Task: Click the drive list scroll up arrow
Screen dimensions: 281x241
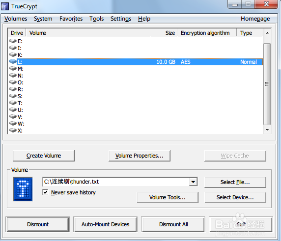Action: pyautogui.click(x=267, y=33)
